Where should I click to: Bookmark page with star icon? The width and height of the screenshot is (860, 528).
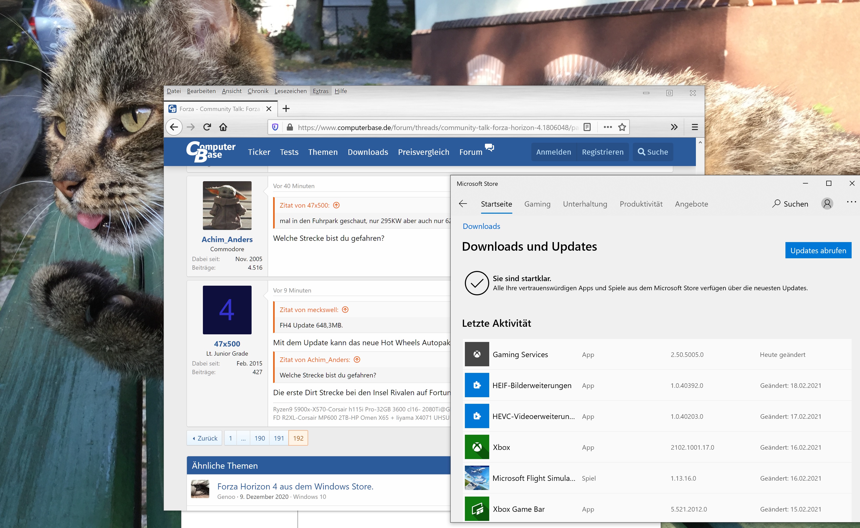pyautogui.click(x=622, y=127)
